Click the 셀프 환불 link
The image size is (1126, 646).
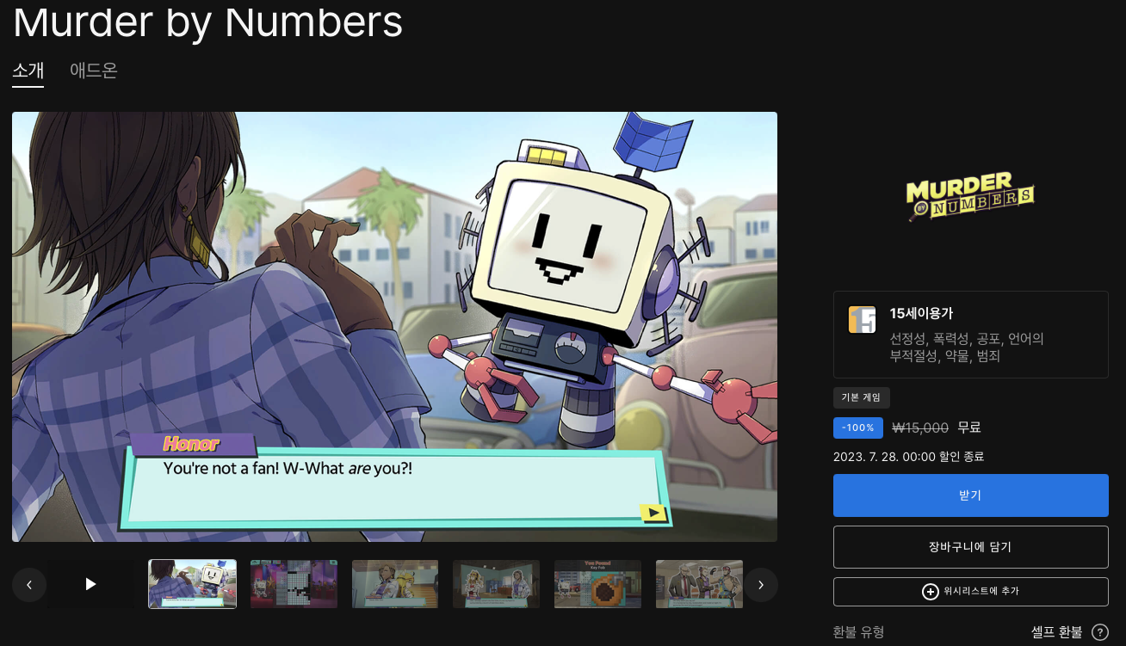click(1056, 632)
